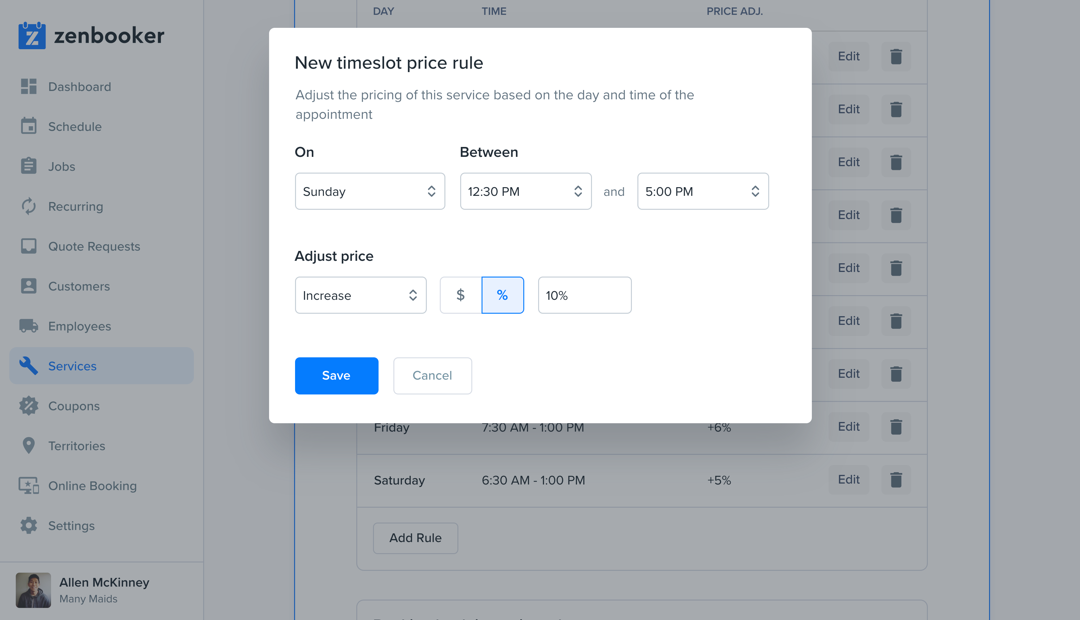
Task: Open Territories via the map pin icon
Action: pos(28,446)
